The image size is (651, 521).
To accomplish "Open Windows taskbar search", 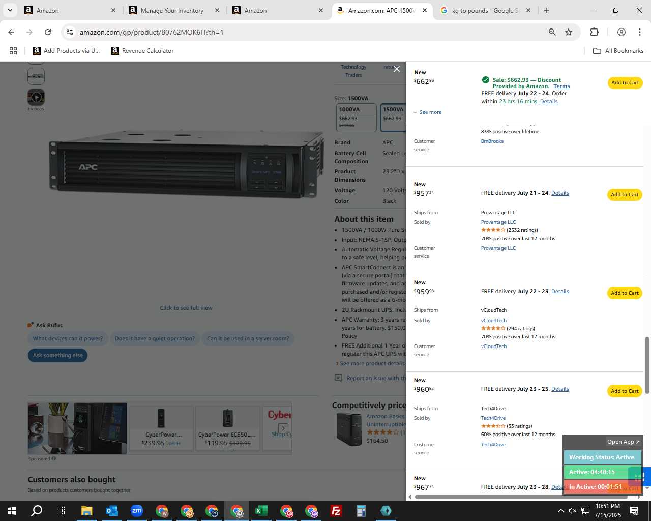I will click(x=37, y=511).
